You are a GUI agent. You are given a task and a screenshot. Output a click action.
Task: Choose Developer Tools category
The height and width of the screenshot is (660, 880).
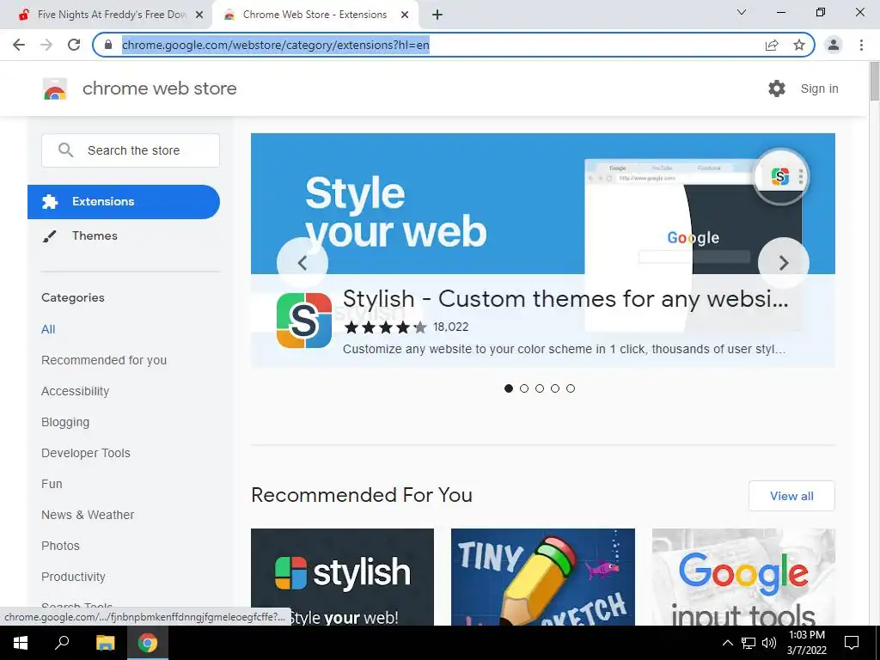(x=86, y=453)
